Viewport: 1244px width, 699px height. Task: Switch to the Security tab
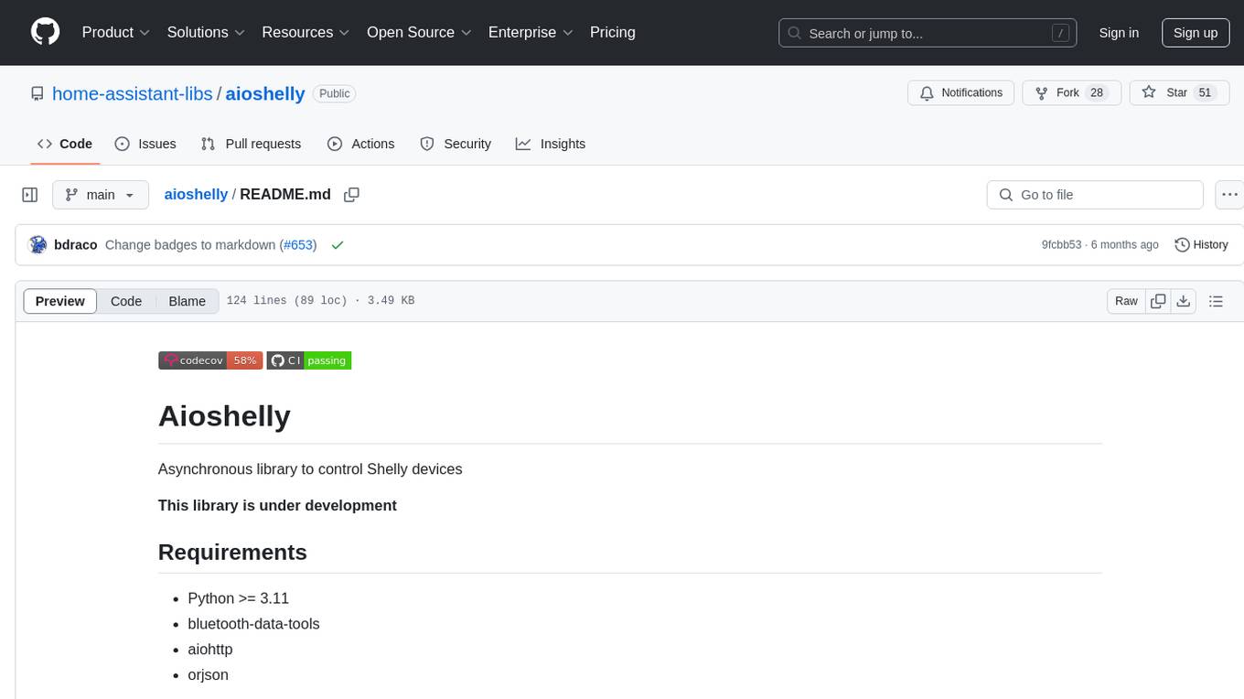point(456,144)
